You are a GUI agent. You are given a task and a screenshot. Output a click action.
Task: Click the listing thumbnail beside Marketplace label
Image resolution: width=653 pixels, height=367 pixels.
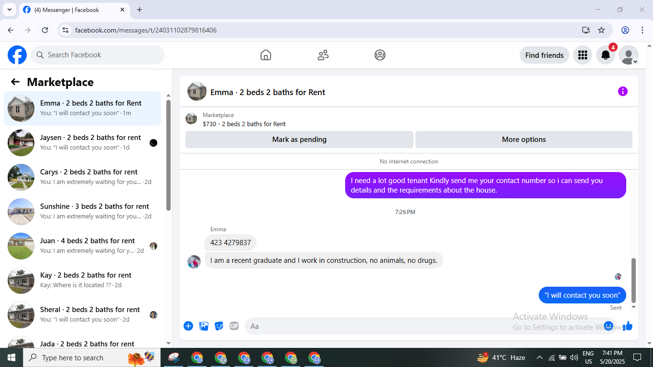point(191,119)
